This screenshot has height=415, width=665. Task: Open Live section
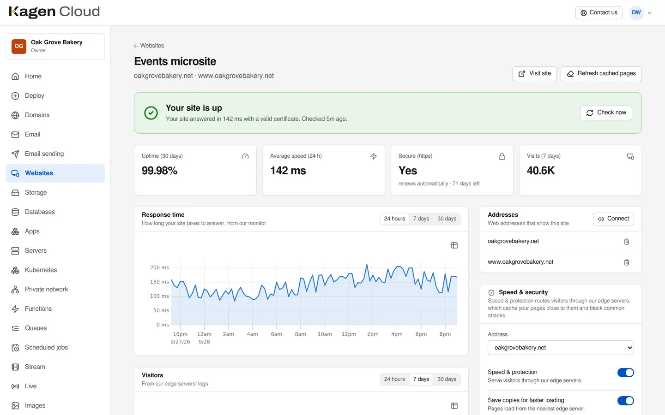click(55, 386)
